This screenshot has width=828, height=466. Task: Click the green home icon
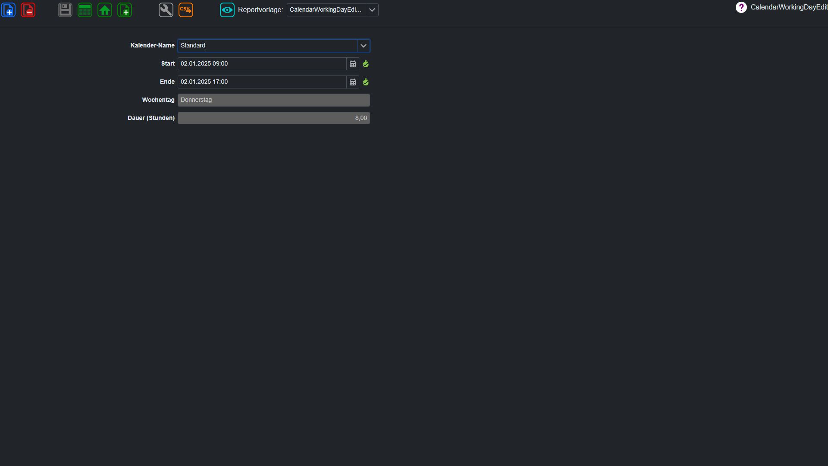(x=105, y=10)
